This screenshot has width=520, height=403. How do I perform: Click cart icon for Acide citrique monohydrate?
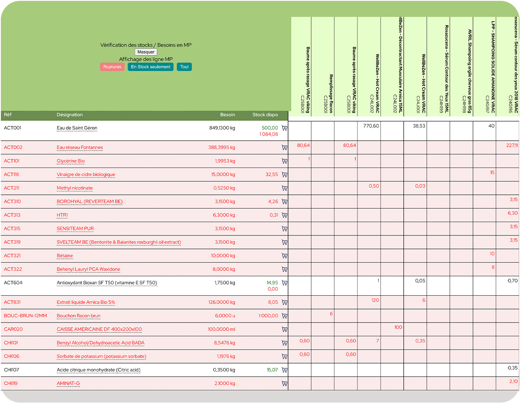pos(284,370)
